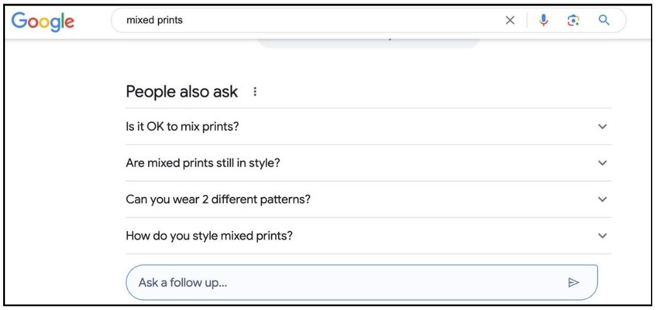Open Google Lens image search
Image resolution: width=656 pixels, height=310 pixels.
[573, 20]
